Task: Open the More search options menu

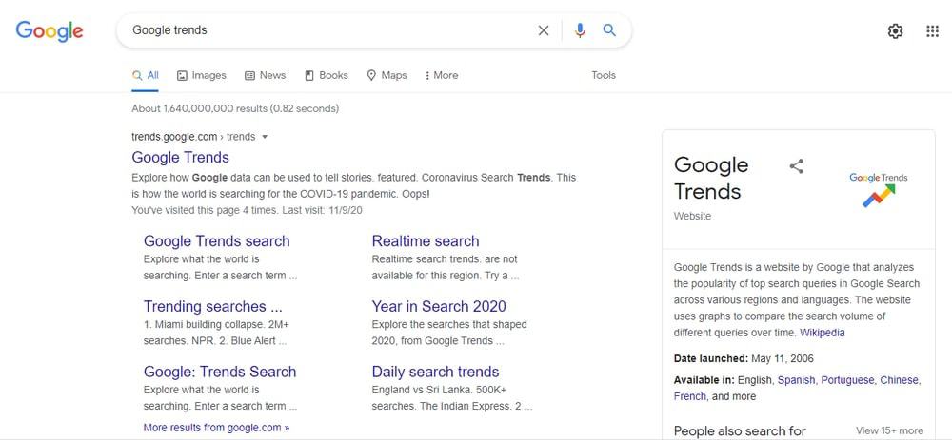Action: pyautogui.click(x=442, y=75)
